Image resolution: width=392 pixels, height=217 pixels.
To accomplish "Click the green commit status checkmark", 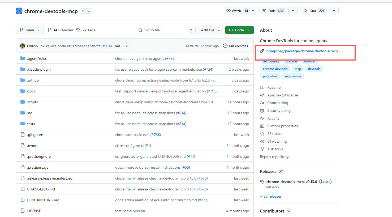I will point(127,46).
